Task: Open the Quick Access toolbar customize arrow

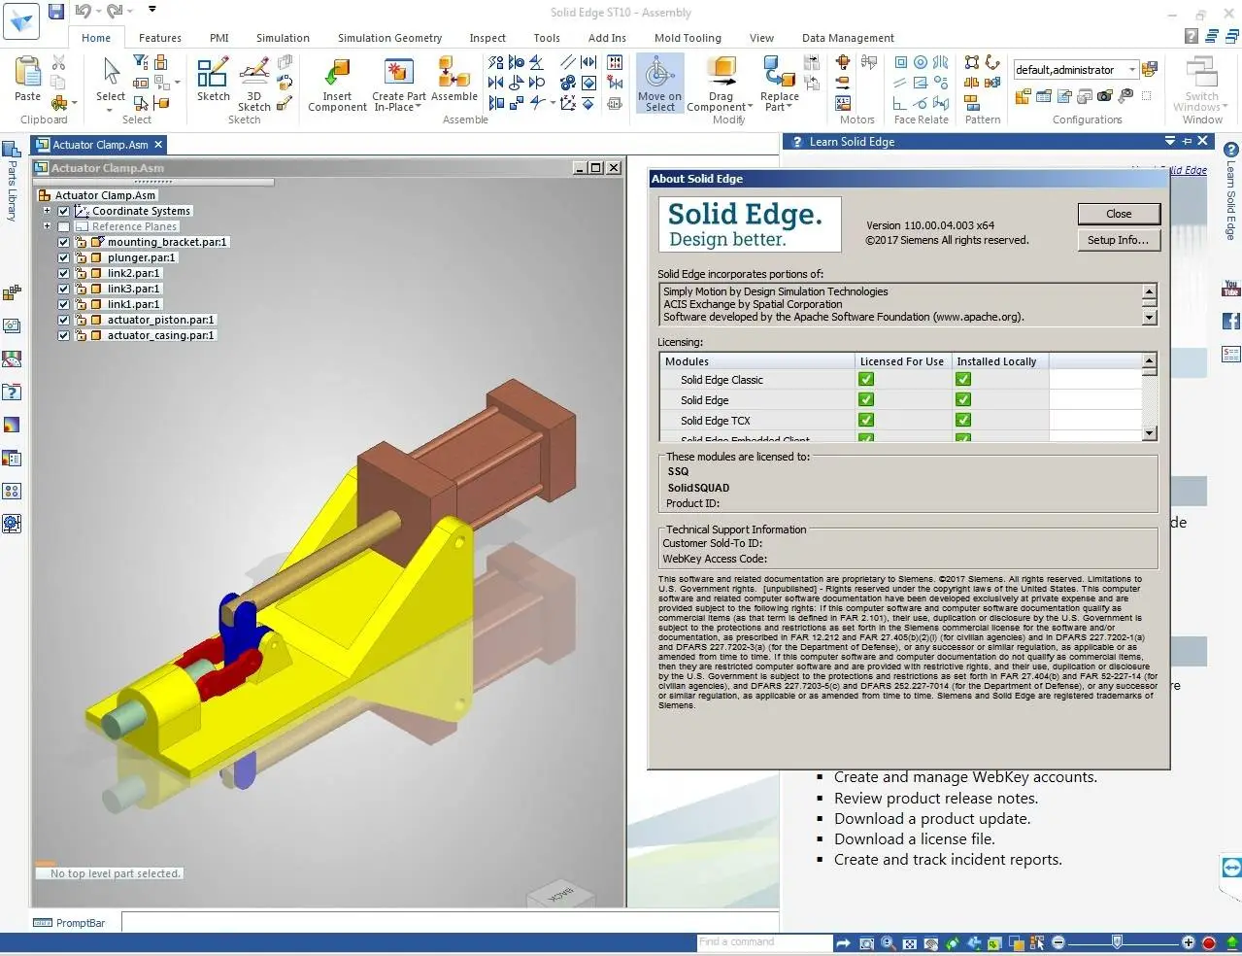Action: point(152,10)
